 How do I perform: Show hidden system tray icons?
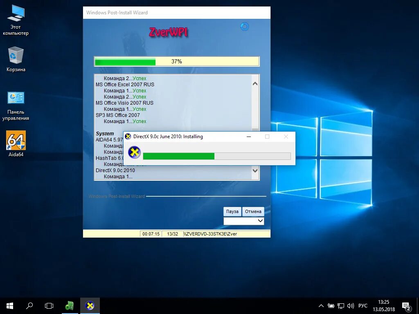pos(321,306)
